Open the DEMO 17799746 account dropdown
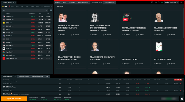The width and height of the screenshot is (185, 102). pos(172,2)
